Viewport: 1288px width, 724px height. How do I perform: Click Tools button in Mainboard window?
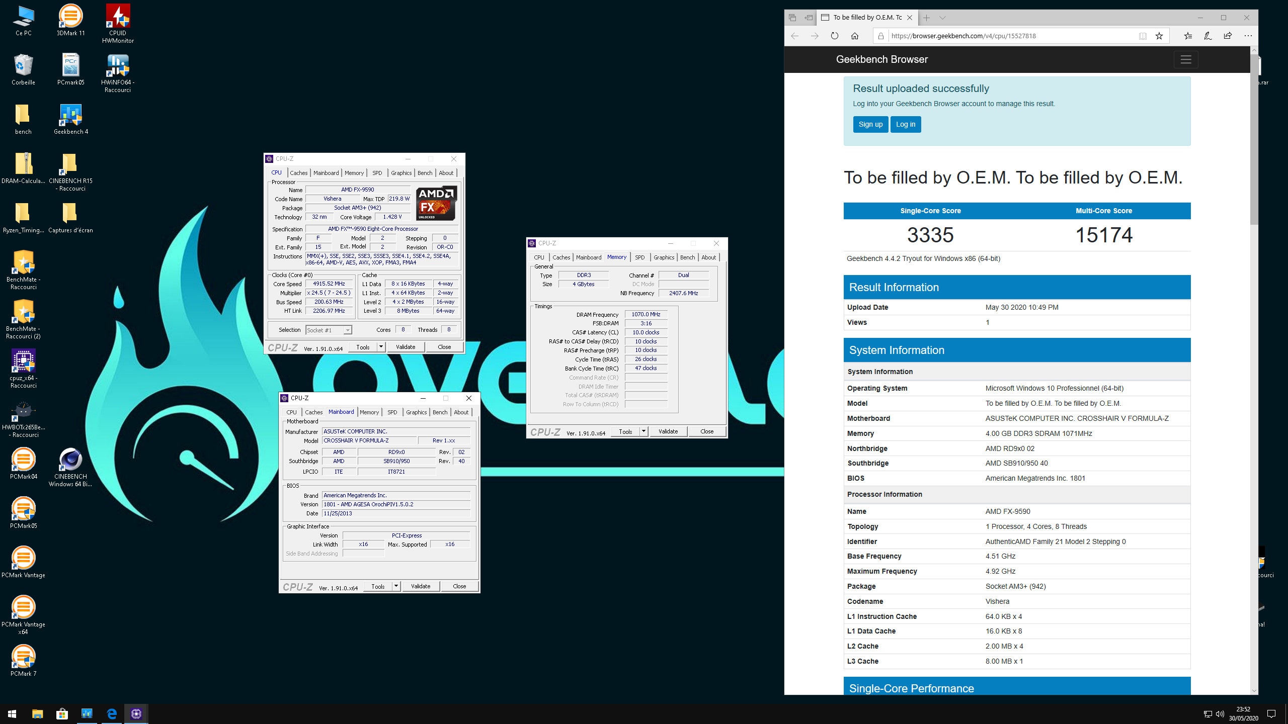pyautogui.click(x=378, y=586)
